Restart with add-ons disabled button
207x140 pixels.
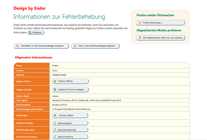click(160, 38)
